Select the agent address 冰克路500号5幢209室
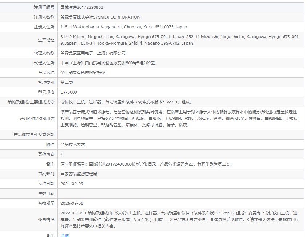Screen dimensions: 308x237 click(x=107, y=63)
